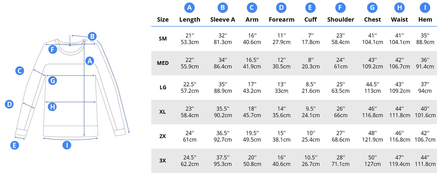Click the SM row Length measurement cell

[x=190, y=39]
